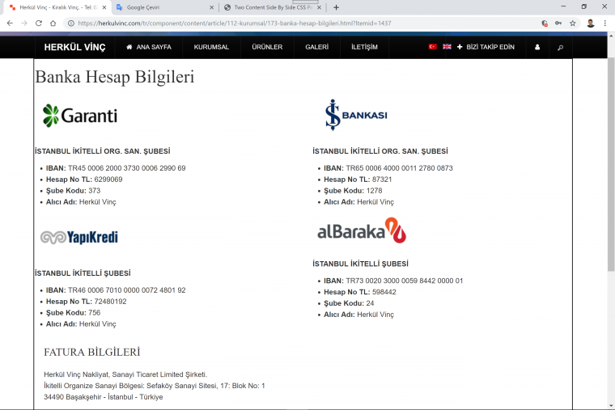Click the HERKÜL VİNÇ site logo

[75, 47]
